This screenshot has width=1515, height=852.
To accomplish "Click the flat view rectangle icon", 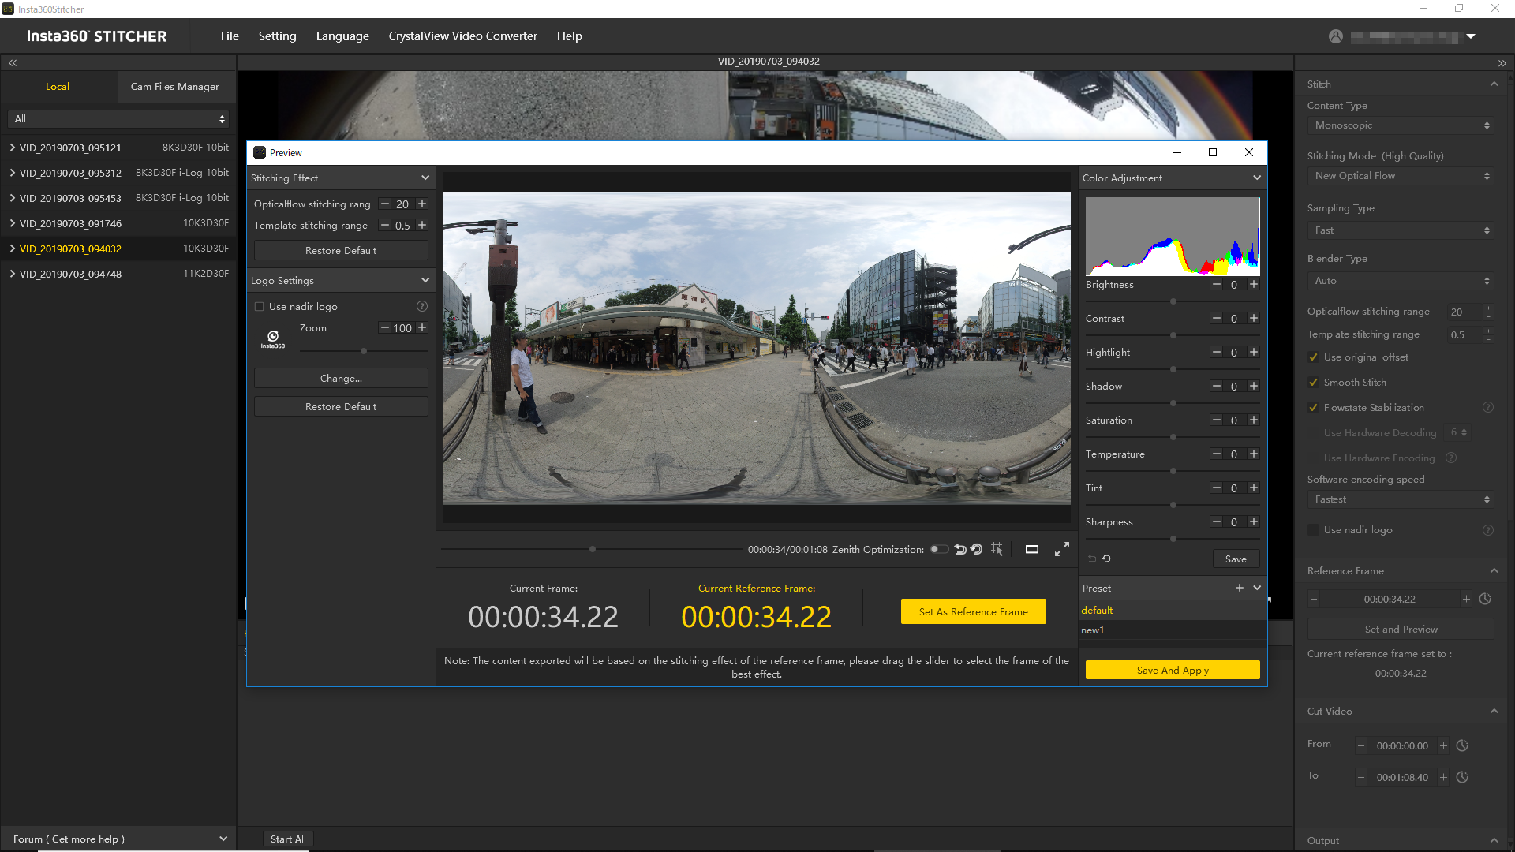I will [1031, 550].
